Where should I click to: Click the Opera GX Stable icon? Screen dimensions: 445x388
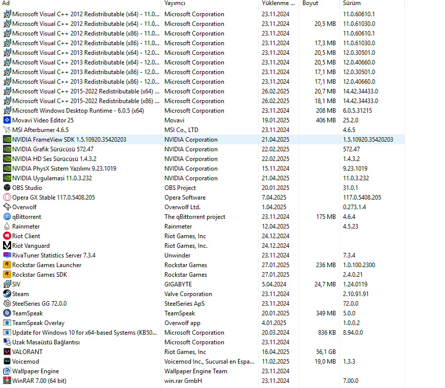tap(7, 198)
